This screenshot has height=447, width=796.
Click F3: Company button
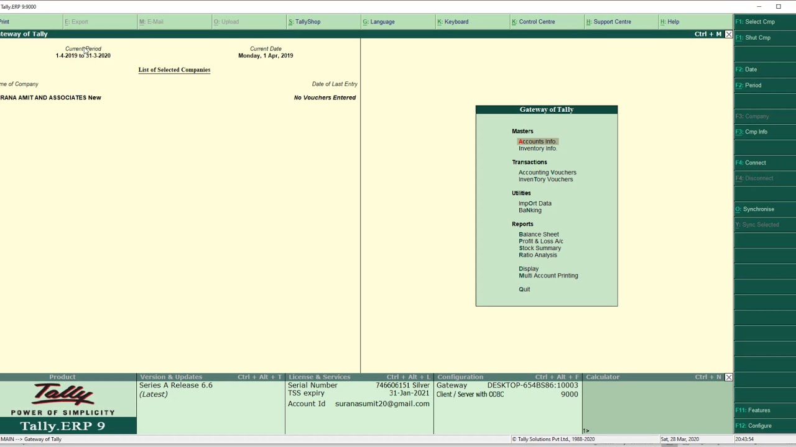[765, 116]
